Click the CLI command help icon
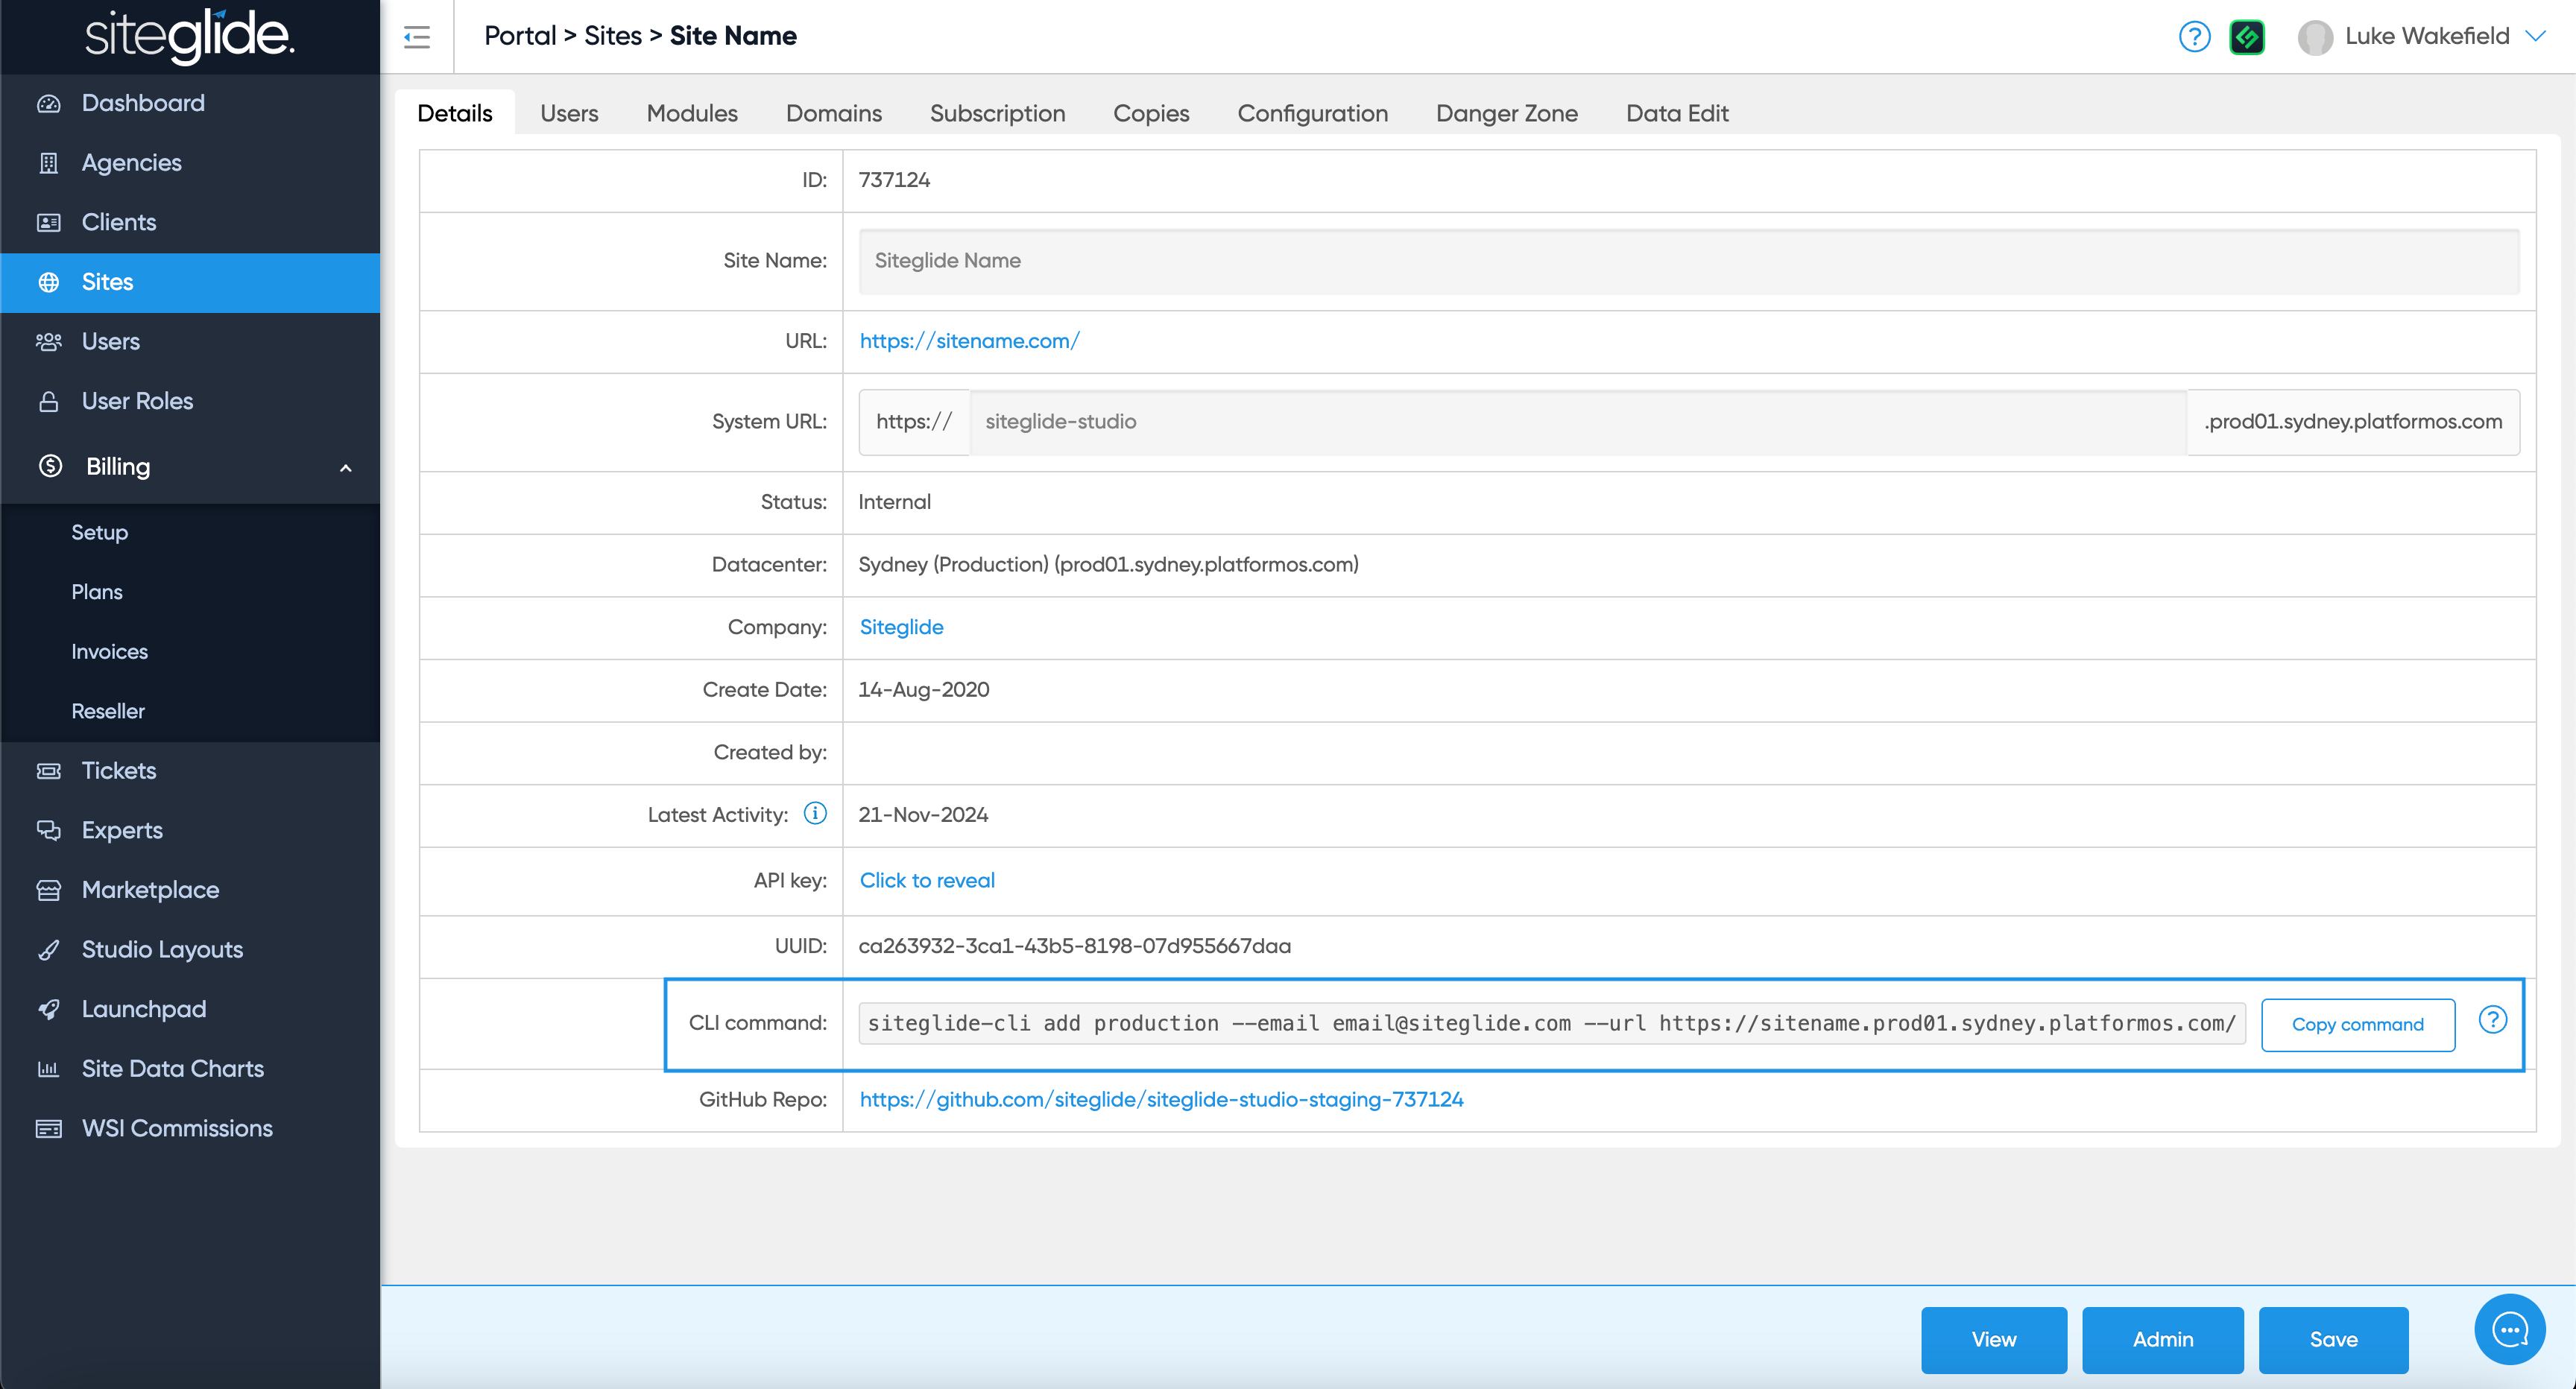The height and width of the screenshot is (1389, 2576). click(x=2492, y=1020)
